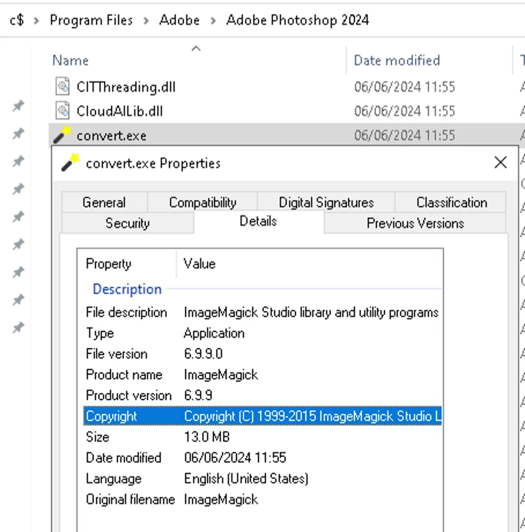This screenshot has width=525, height=532.
Task: Select the Language property row
Action: [x=262, y=479]
